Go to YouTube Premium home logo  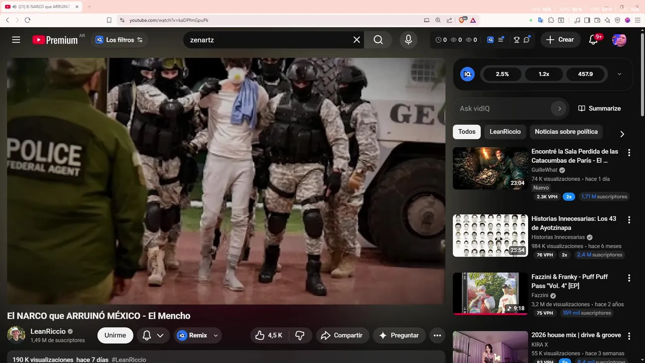(x=55, y=40)
